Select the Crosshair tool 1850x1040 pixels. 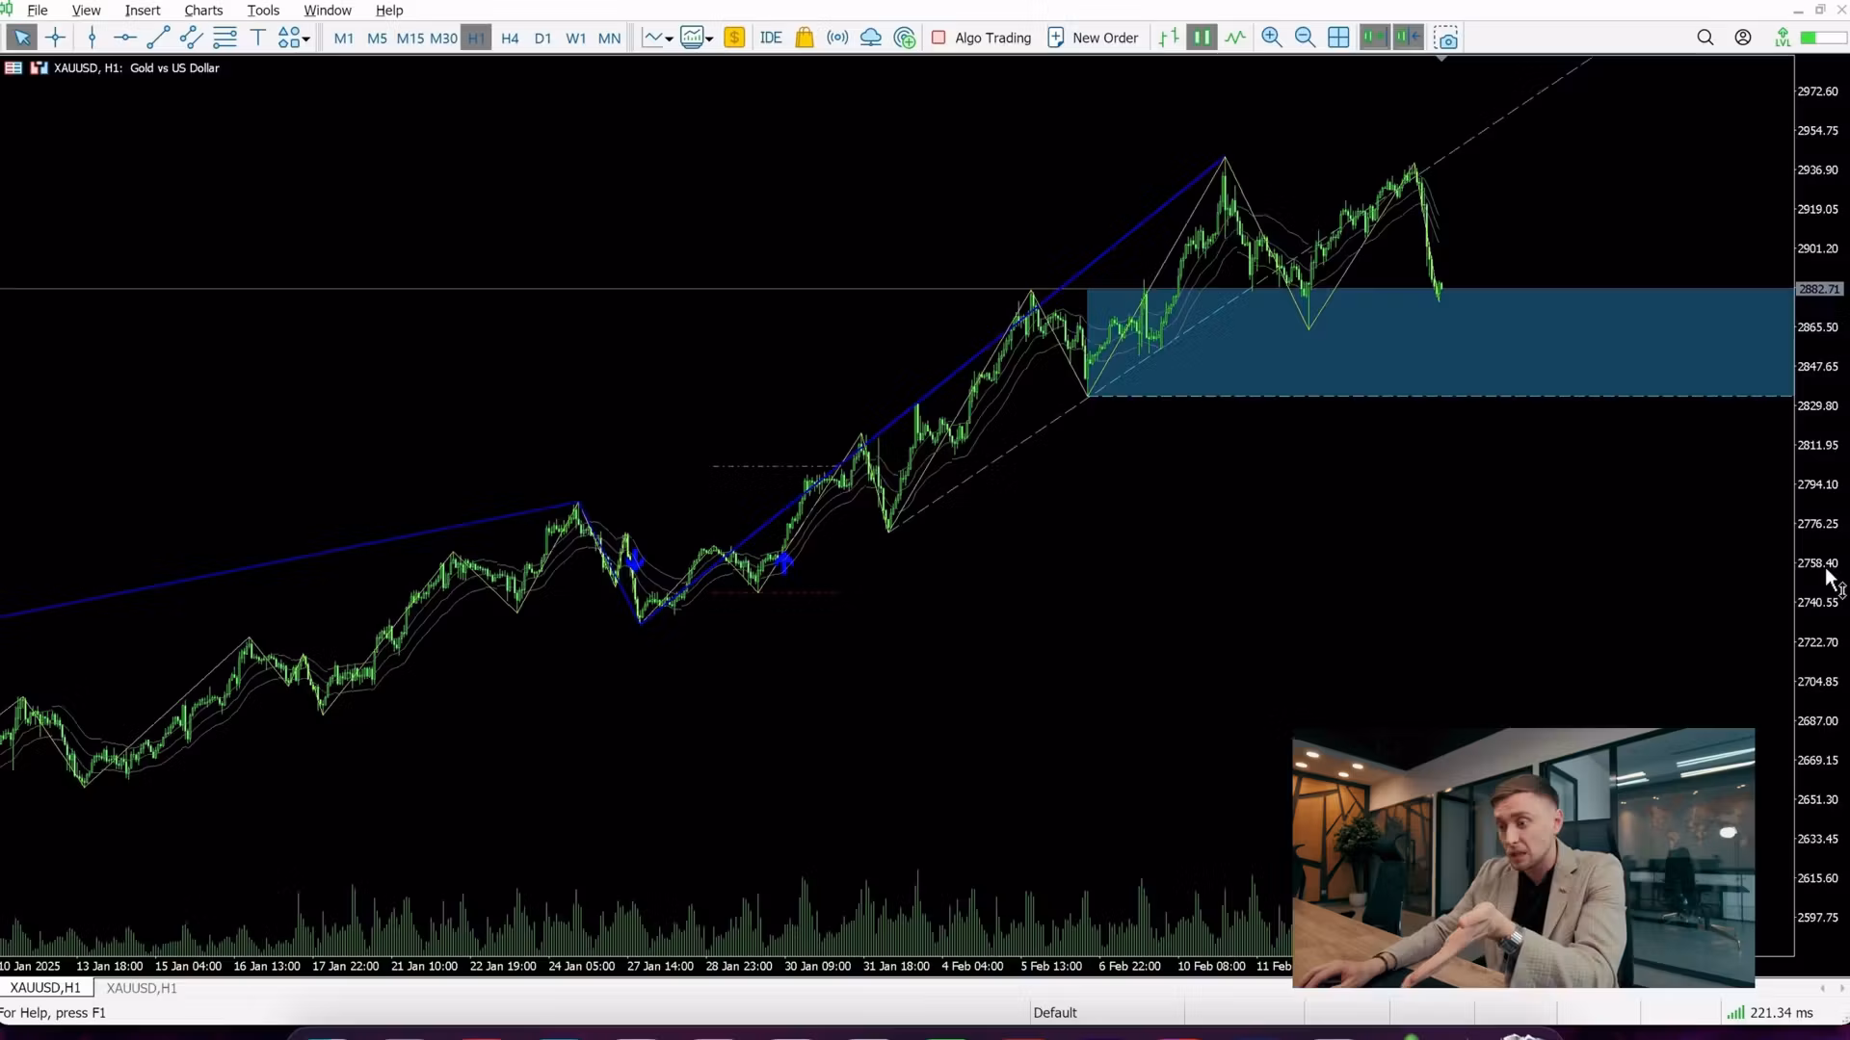point(55,37)
